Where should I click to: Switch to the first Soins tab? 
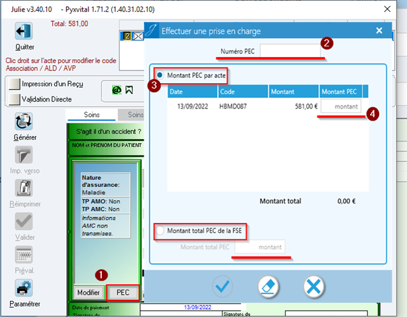92,114
